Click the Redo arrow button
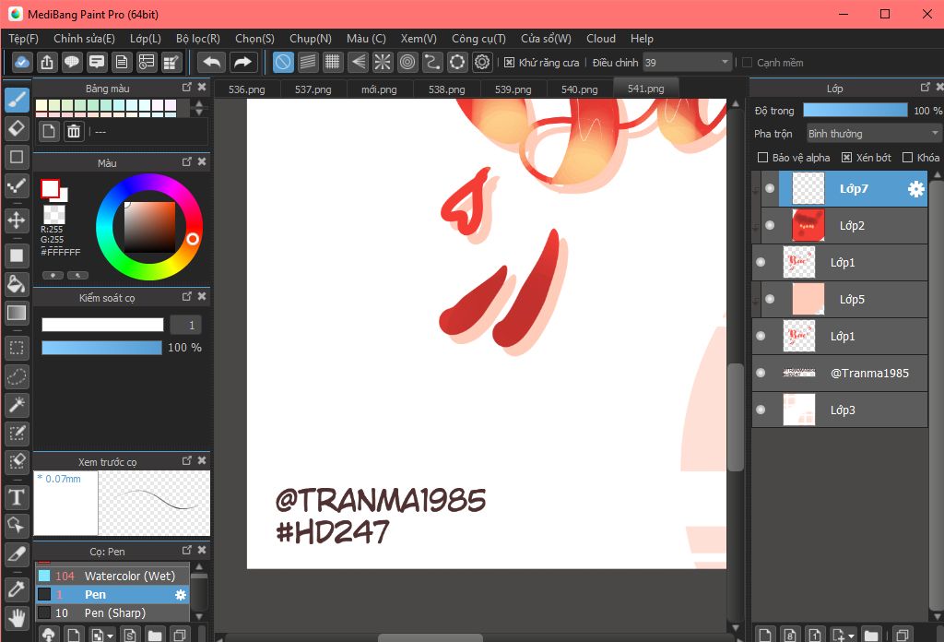944x642 pixels. pyautogui.click(x=242, y=62)
